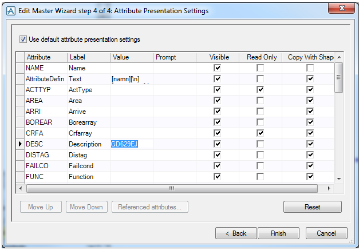Toggle Visible checkbox for FUNC attribute
Viewport: 359px width, 250px height.
tap(218, 177)
